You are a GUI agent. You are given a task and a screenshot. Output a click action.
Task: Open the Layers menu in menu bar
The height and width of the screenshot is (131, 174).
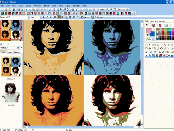pyautogui.click(x=29, y=6)
